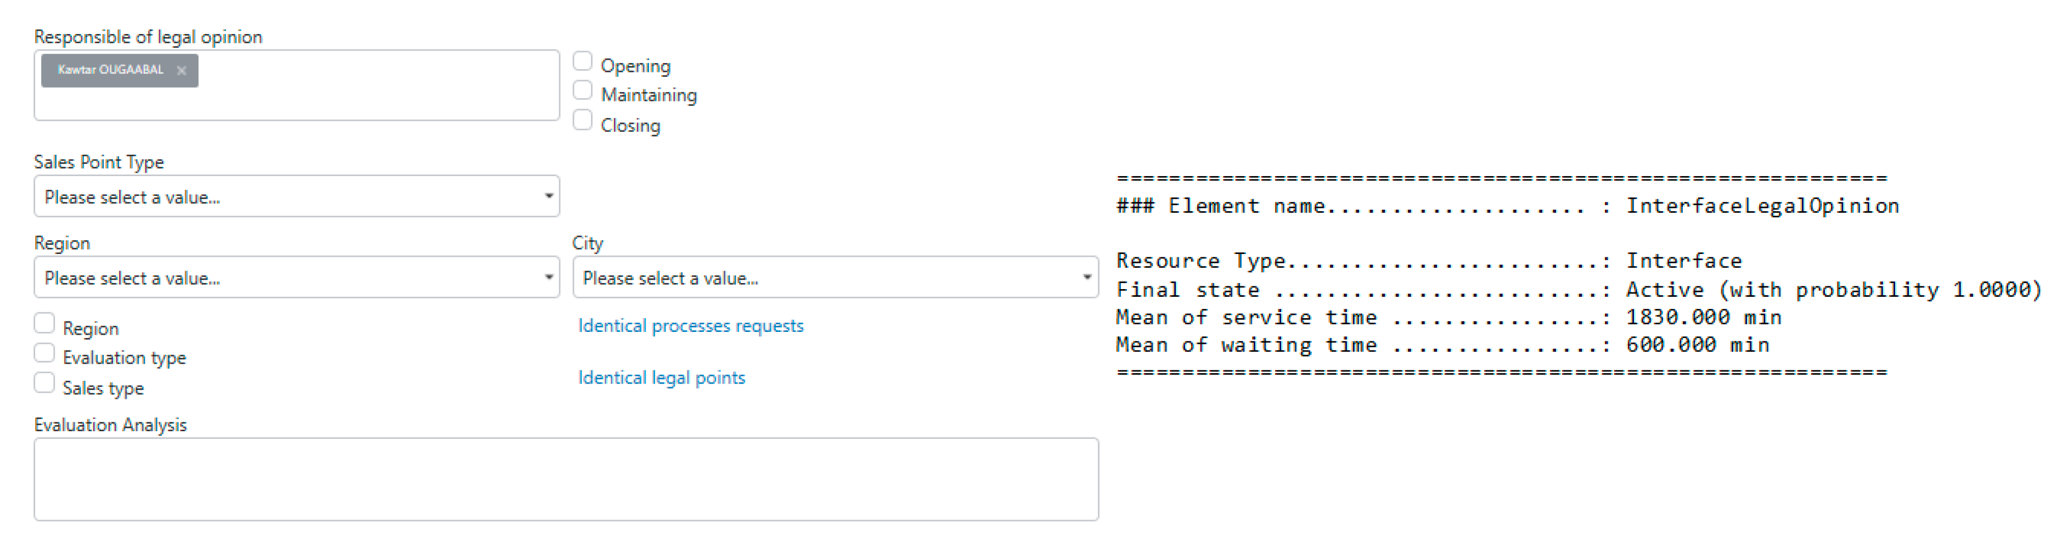2057x553 pixels.
Task: Select the Kawtar OUGAABAL name tag
Action: (110, 70)
